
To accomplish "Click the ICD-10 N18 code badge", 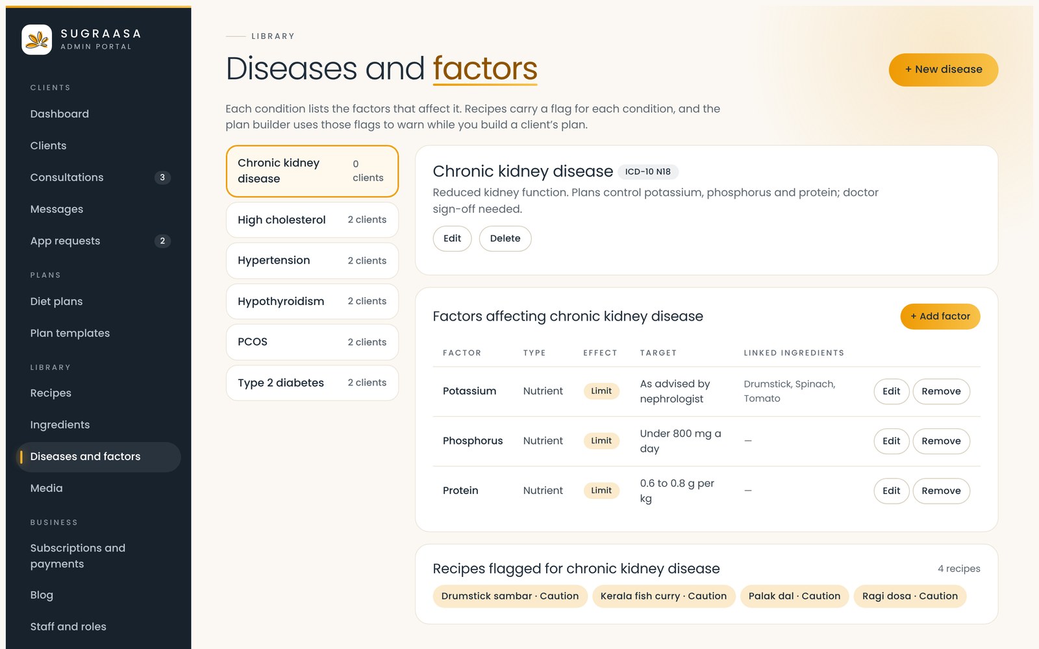I will (647, 172).
